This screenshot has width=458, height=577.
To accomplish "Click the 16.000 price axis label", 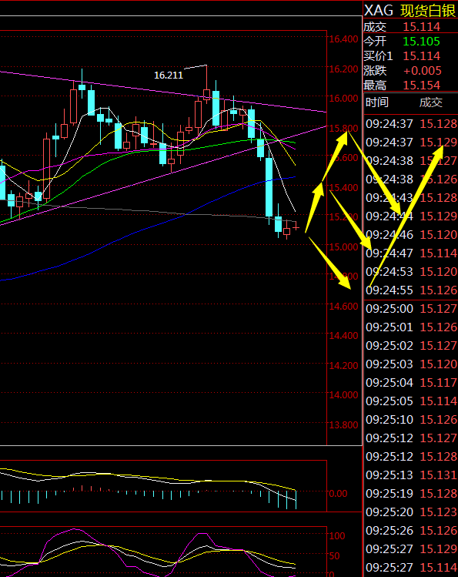I will coord(343,99).
